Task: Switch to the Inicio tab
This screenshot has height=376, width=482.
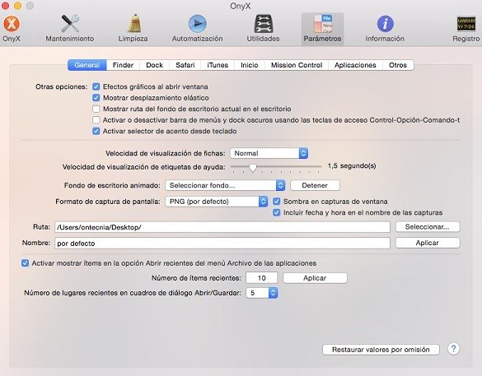Action: pos(250,65)
